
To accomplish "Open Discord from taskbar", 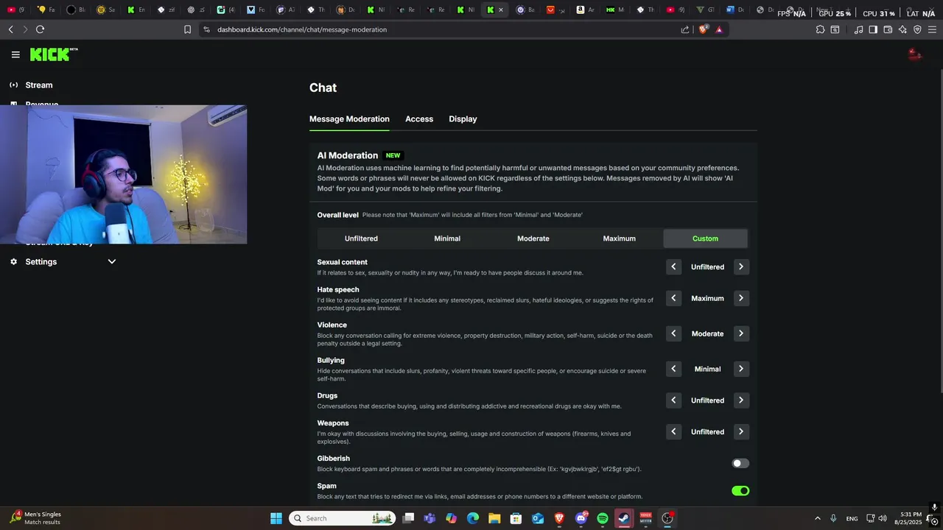I will pos(581,518).
